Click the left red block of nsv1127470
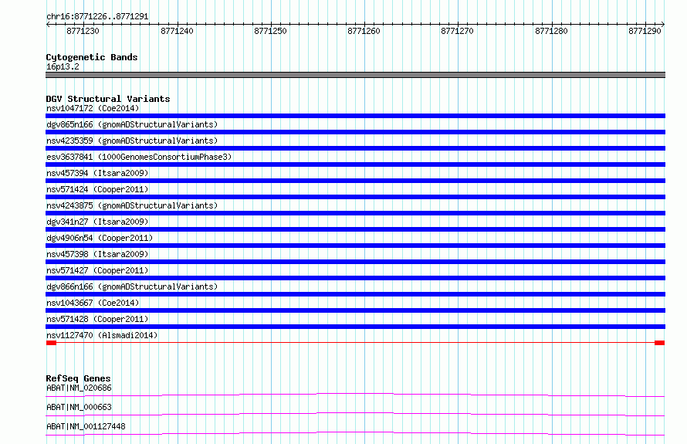The width and height of the screenshot is (687, 444). click(x=51, y=343)
